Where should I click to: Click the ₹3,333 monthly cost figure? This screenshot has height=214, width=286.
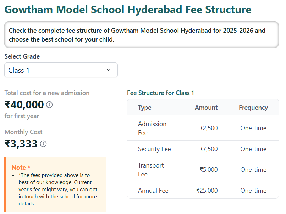click(21, 144)
